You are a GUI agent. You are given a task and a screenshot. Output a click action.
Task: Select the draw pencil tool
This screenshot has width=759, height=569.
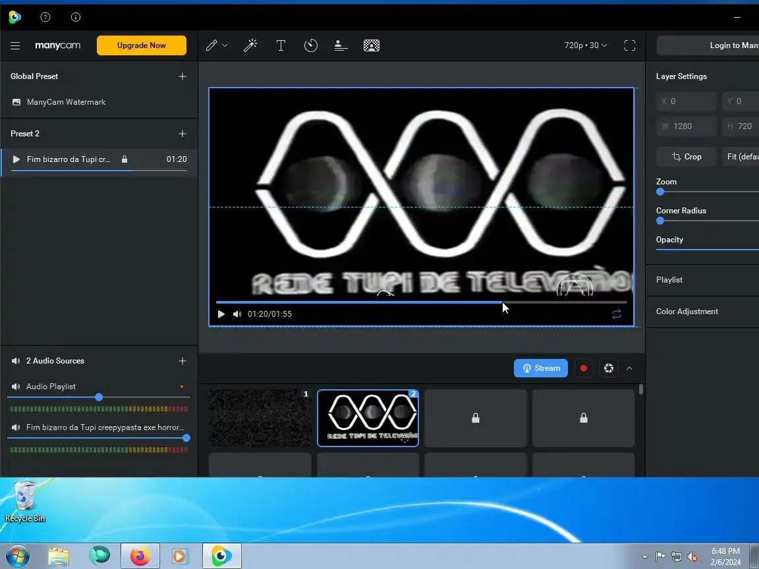tap(211, 45)
